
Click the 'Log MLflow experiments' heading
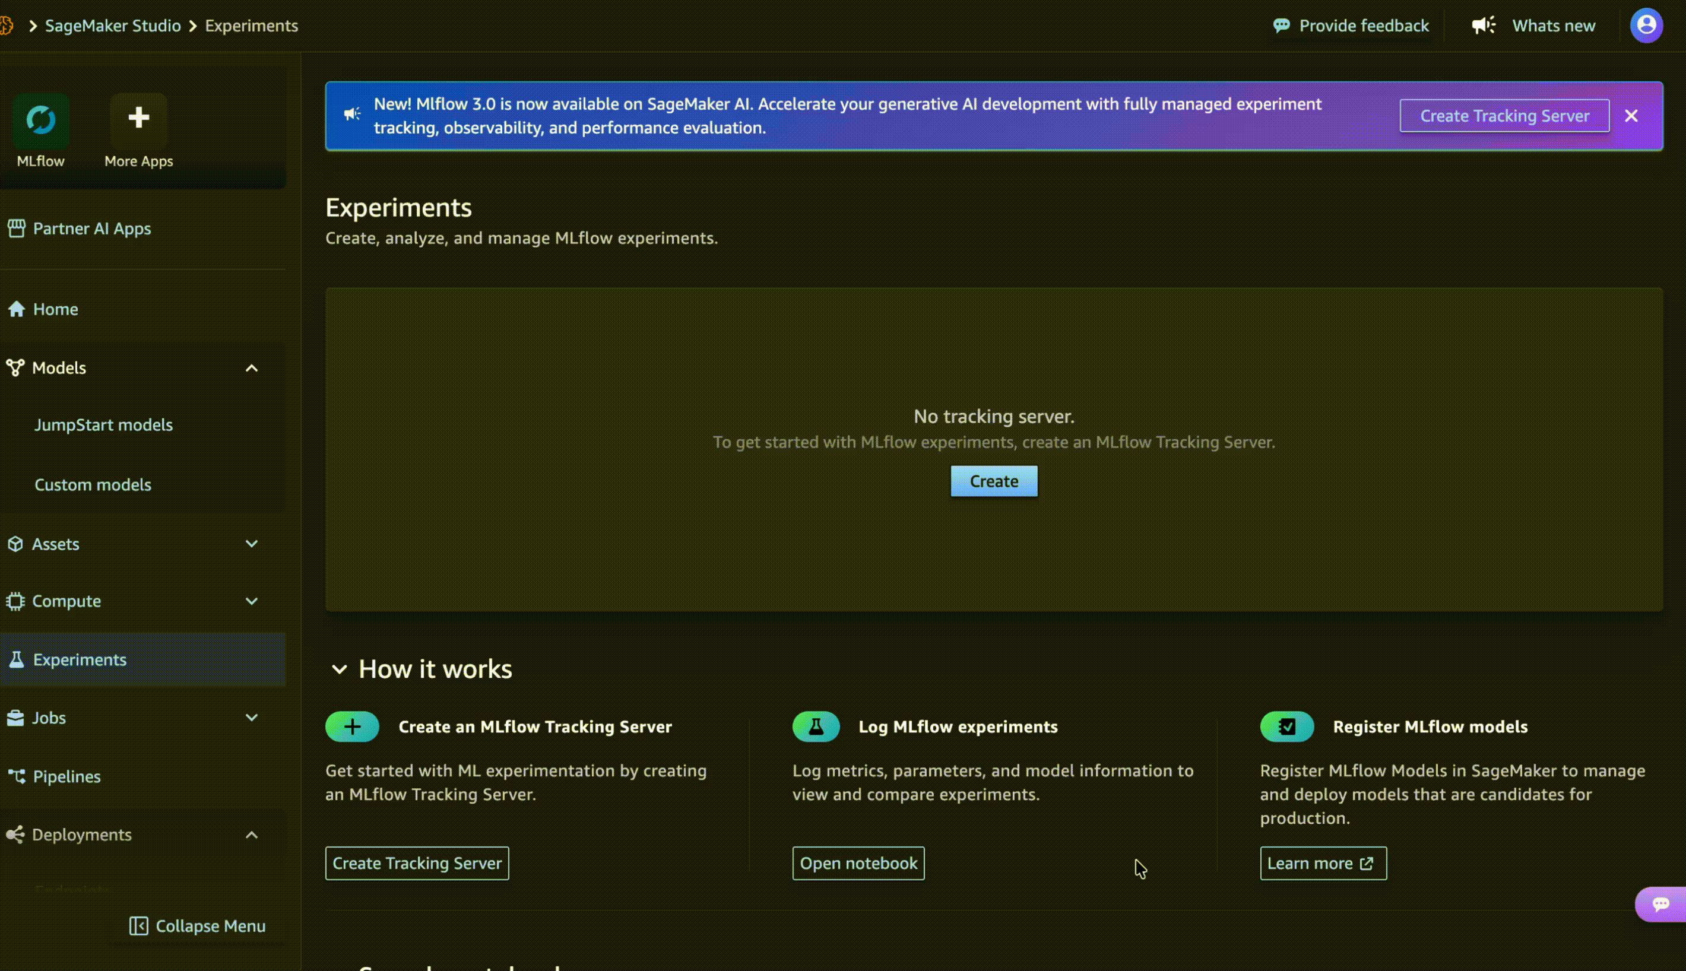pos(958,726)
